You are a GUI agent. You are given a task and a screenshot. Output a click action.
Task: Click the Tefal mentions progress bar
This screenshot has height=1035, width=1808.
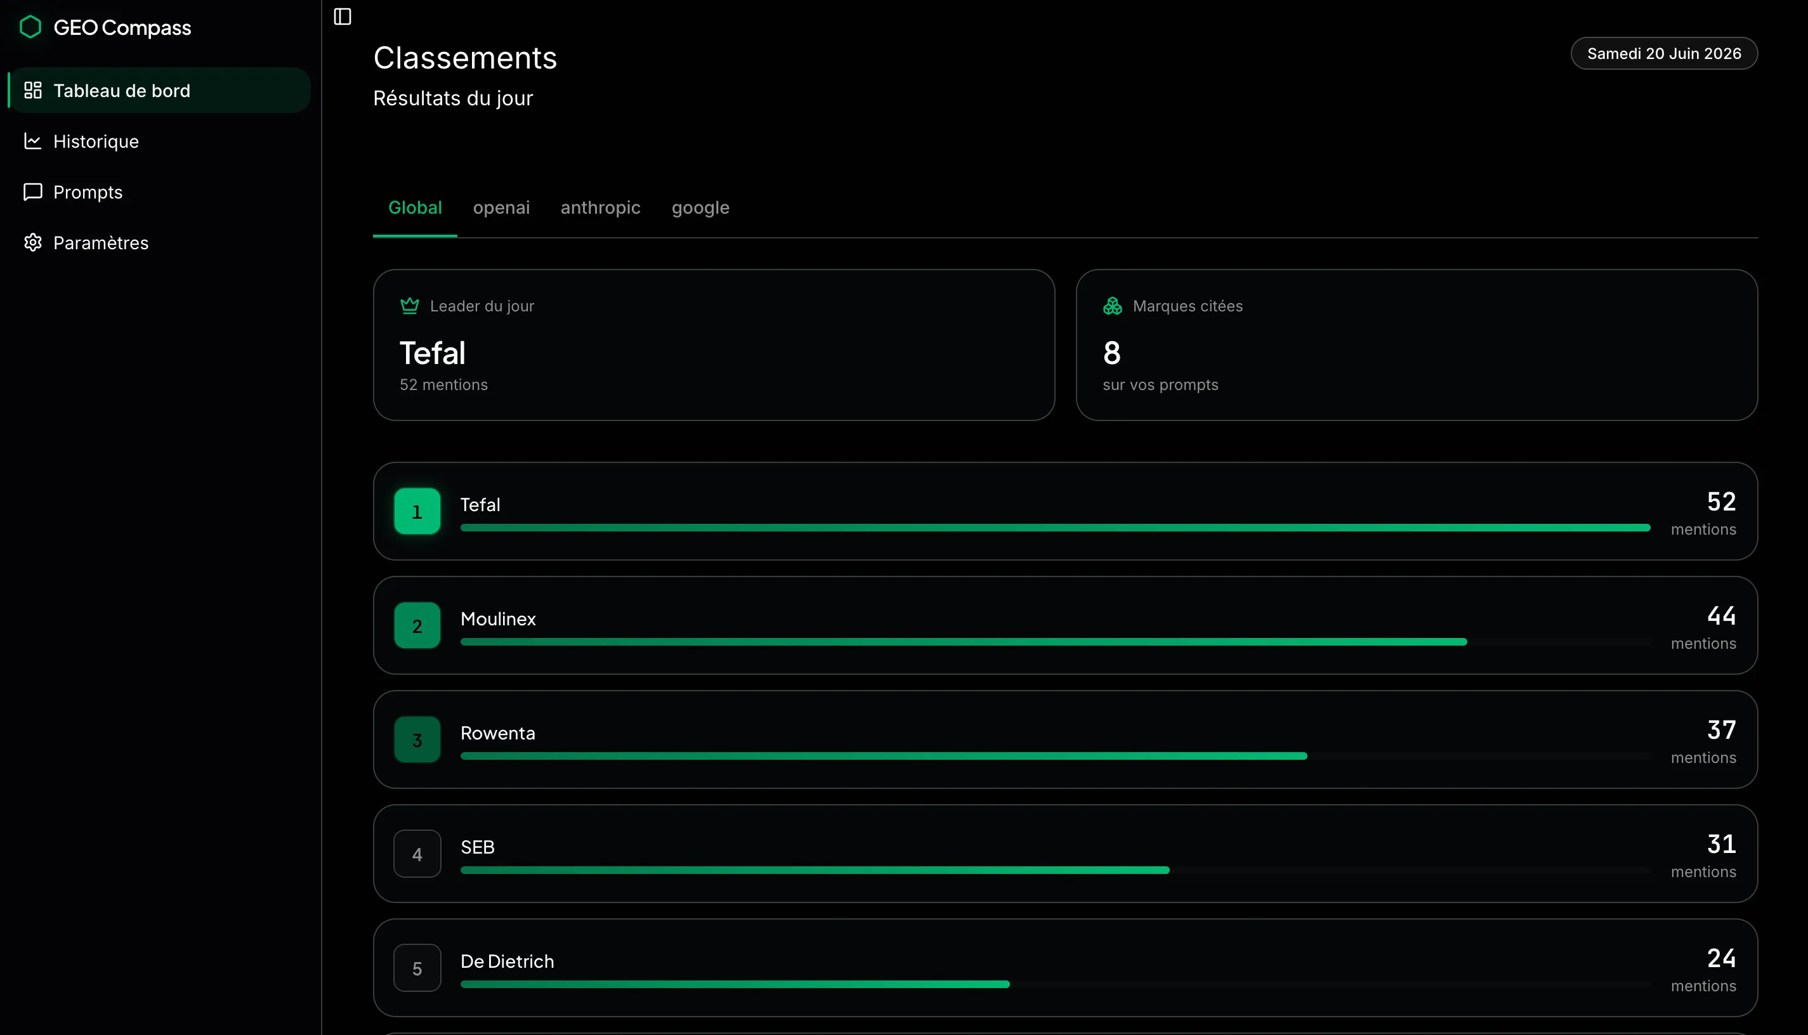(1055, 528)
